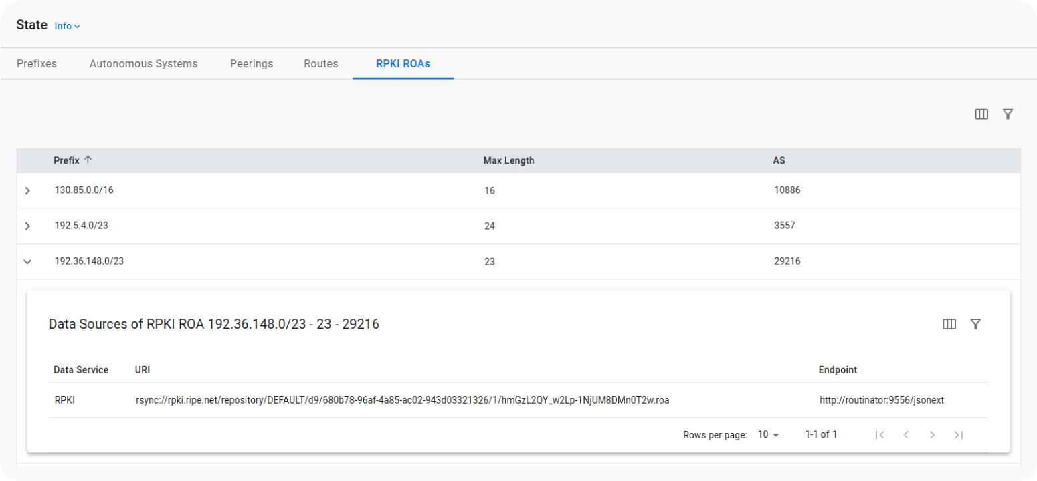Open filter for the main ROA table
The image size is (1037, 481).
[x=1008, y=114]
